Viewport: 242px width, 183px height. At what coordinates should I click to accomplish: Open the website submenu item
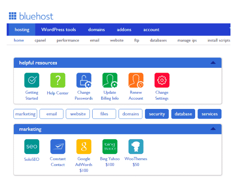(117, 40)
